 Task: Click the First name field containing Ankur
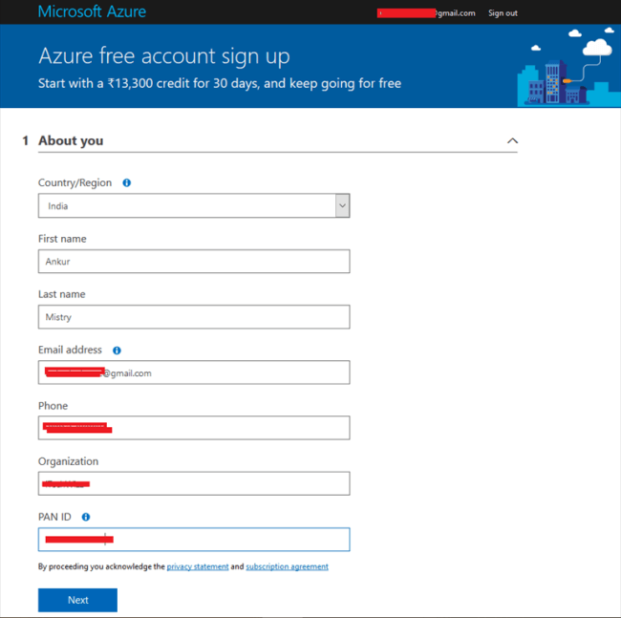pyautogui.click(x=194, y=262)
